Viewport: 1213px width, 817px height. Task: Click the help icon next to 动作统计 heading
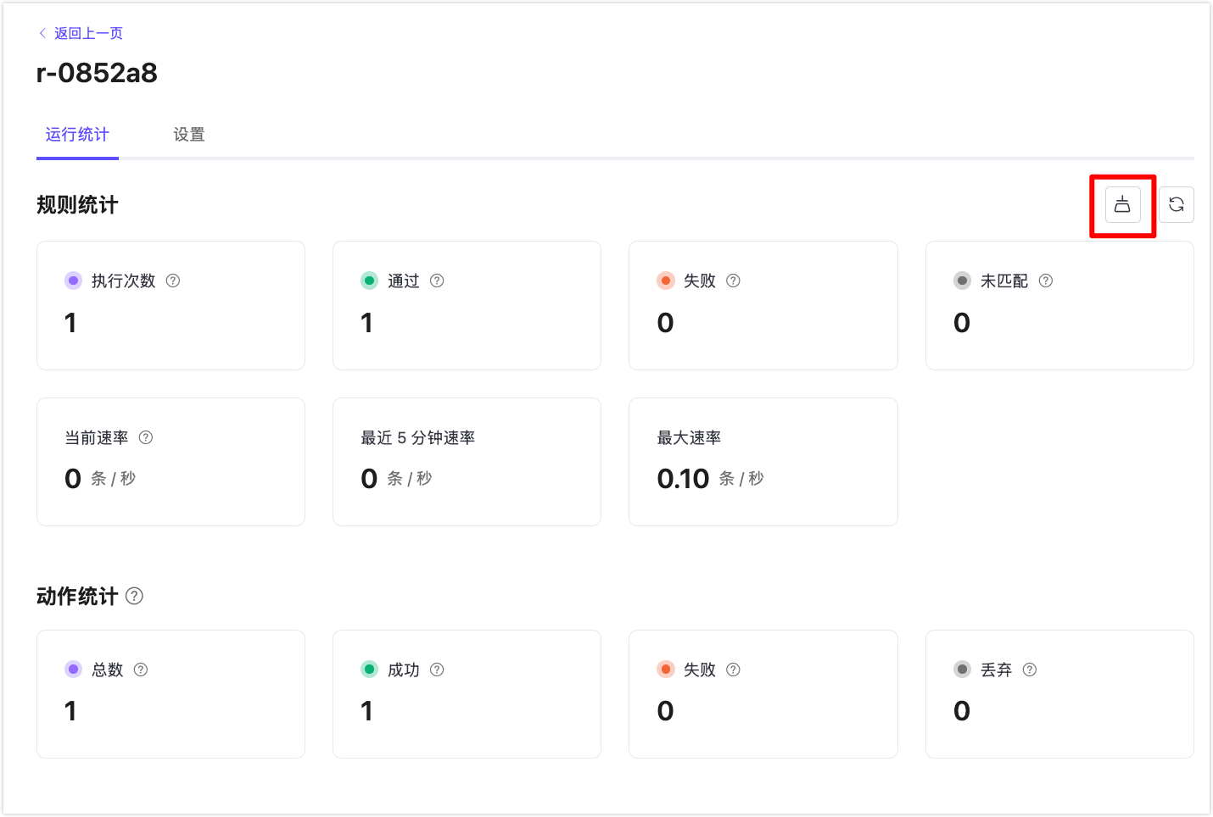click(134, 596)
